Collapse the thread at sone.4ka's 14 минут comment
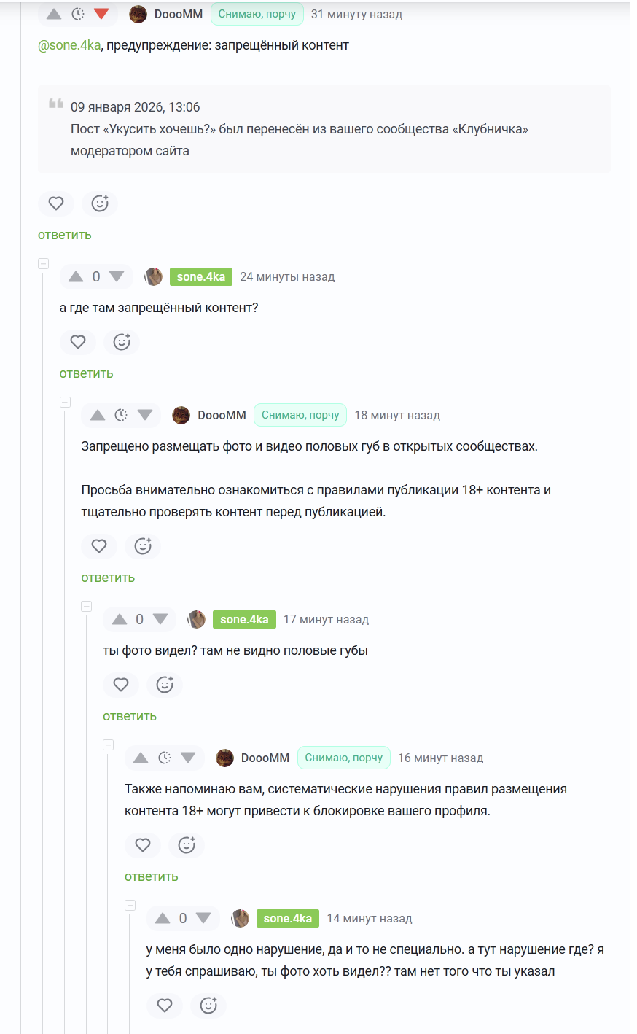 [x=130, y=905]
